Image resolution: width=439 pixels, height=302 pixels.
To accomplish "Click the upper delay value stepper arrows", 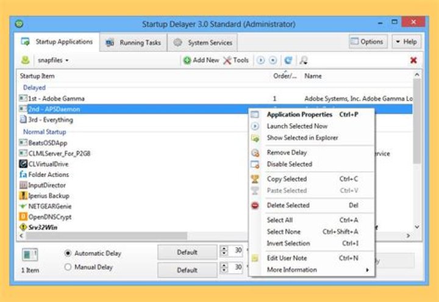I will tap(224, 251).
